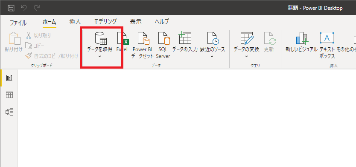Switch to the 挿入 tab
The height and width of the screenshot is (167, 356).
75,22
